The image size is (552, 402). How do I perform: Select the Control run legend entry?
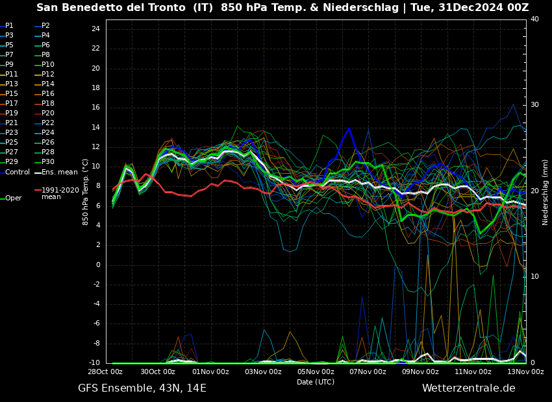18,172
